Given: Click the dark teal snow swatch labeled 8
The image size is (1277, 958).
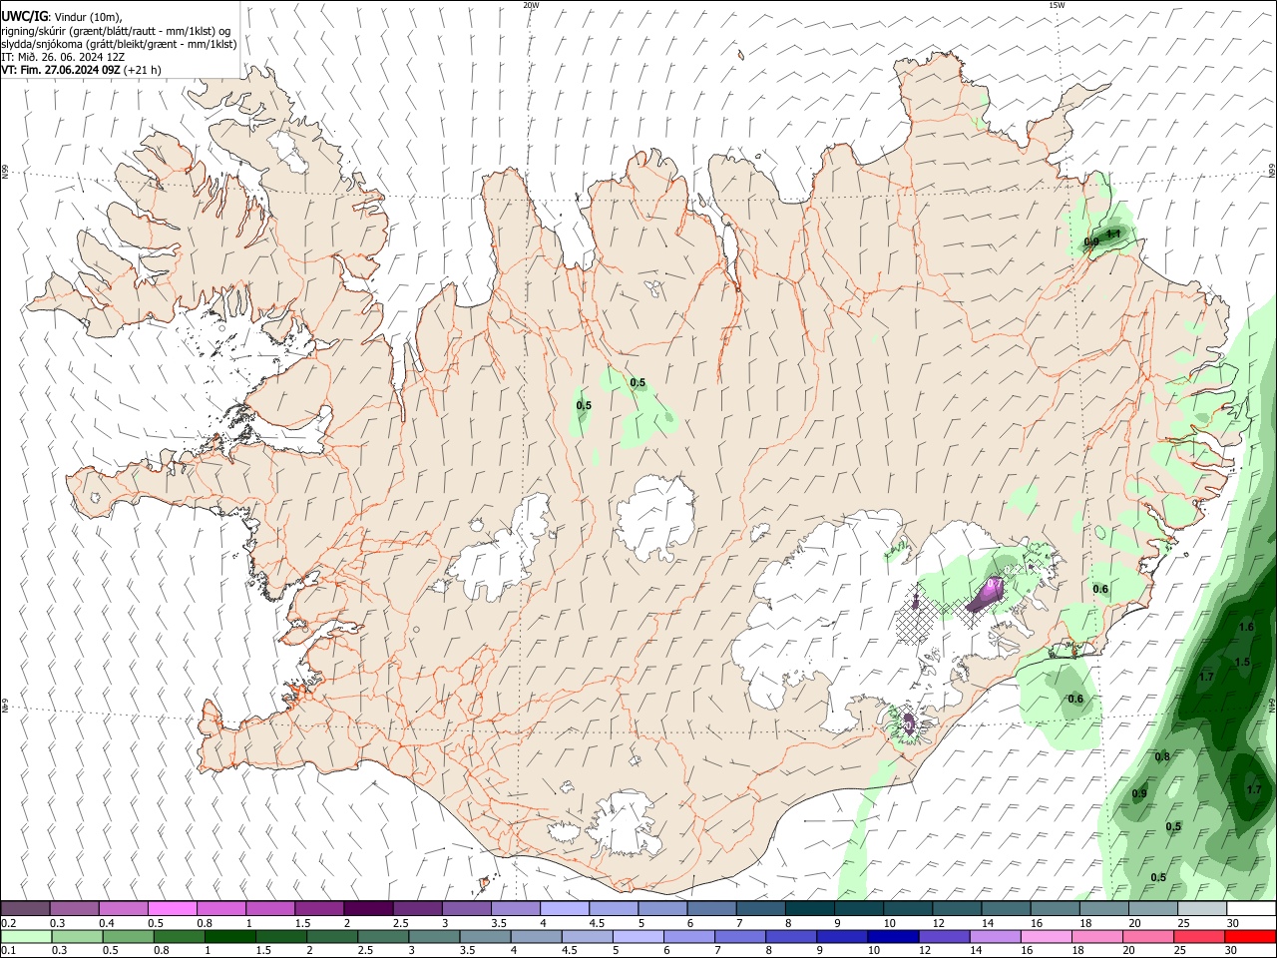Looking at the screenshot, I should 809,909.
